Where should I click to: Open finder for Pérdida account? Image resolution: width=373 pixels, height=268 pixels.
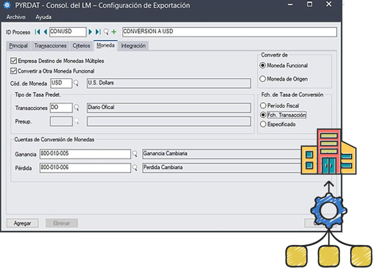coord(135,168)
